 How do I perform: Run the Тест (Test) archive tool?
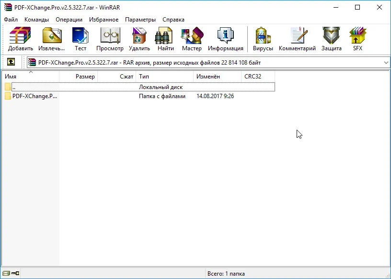pyautogui.click(x=80, y=39)
